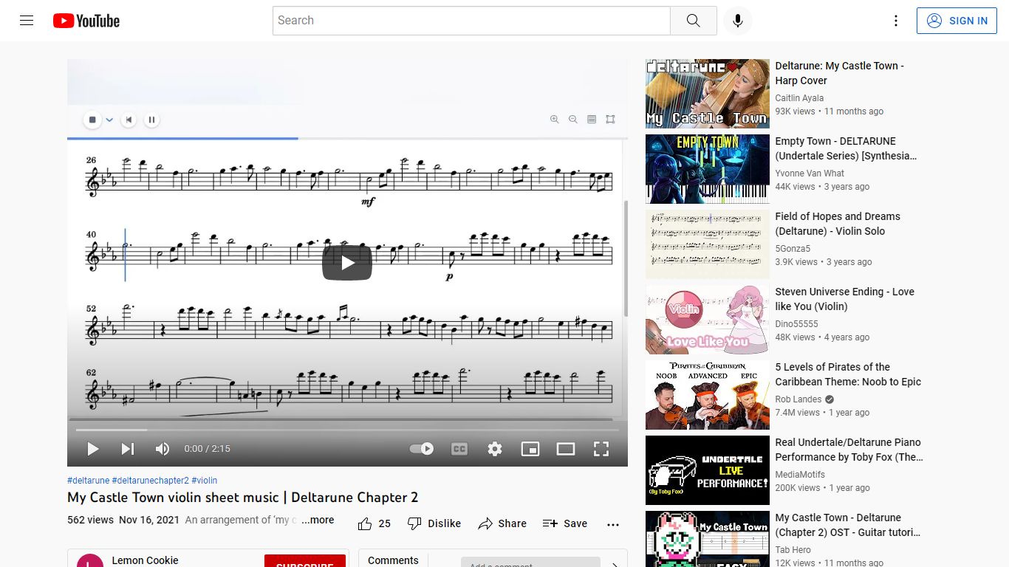Search with your voice microphone
Screen dimensions: 1009x567
click(737, 21)
